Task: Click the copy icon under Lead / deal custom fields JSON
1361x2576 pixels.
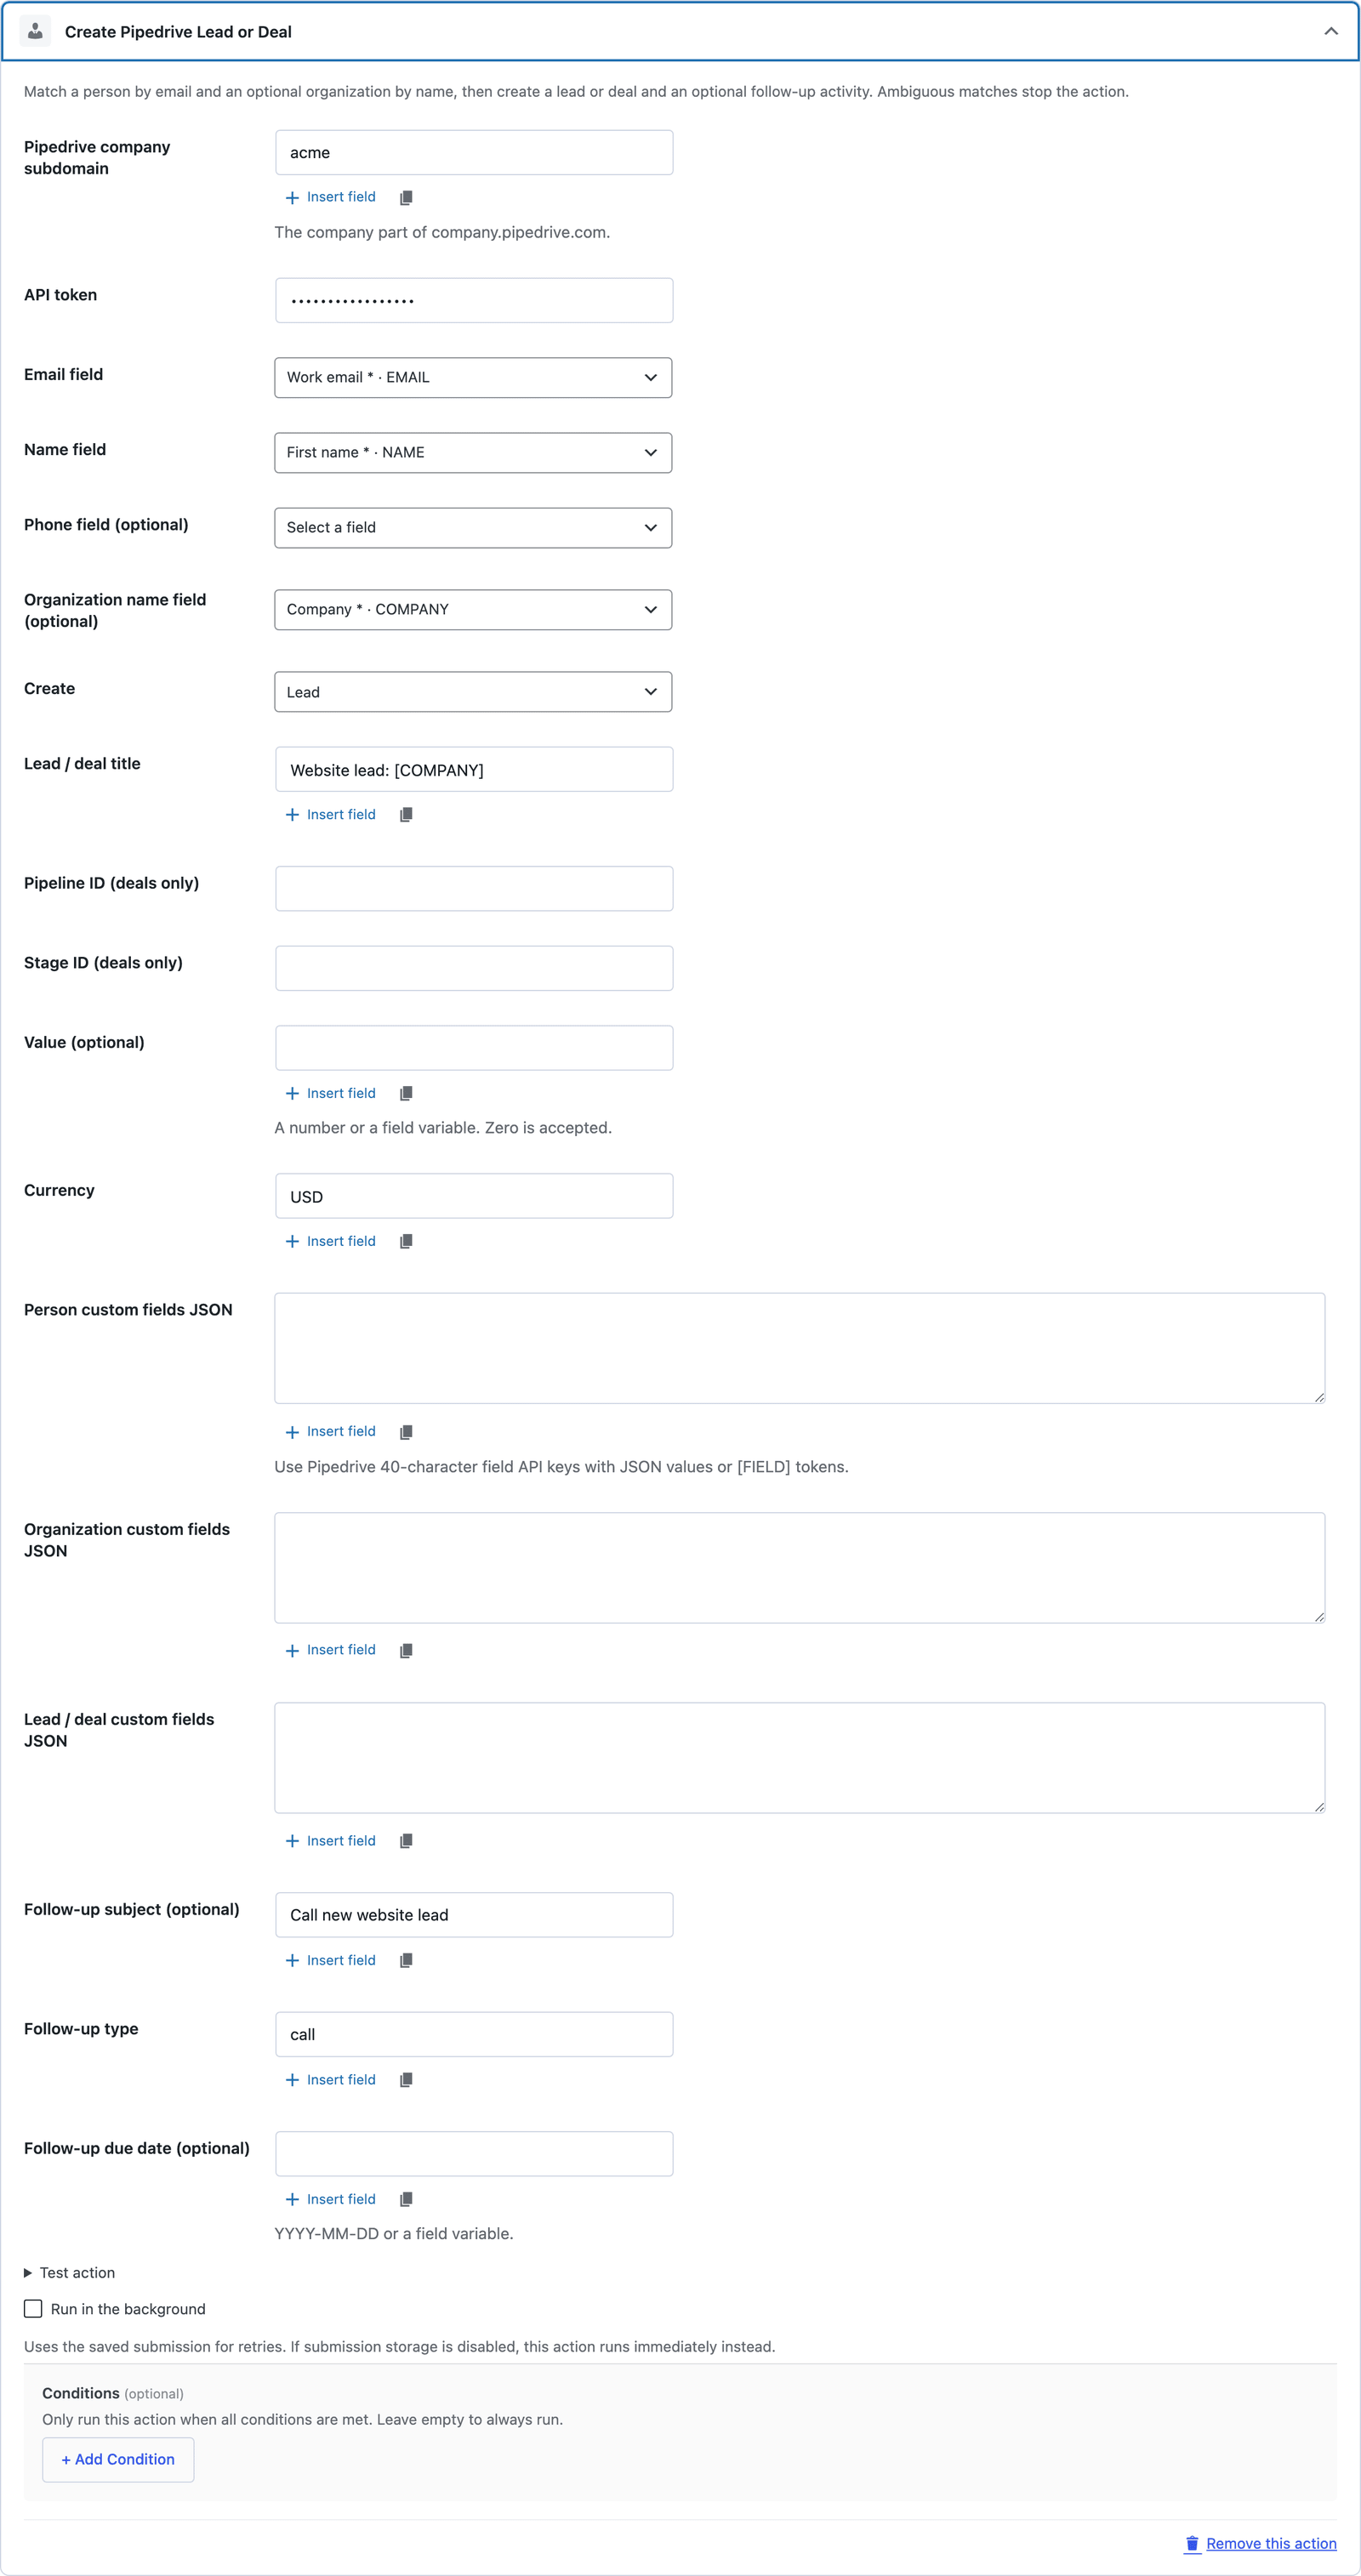Action: click(406, 1841)
